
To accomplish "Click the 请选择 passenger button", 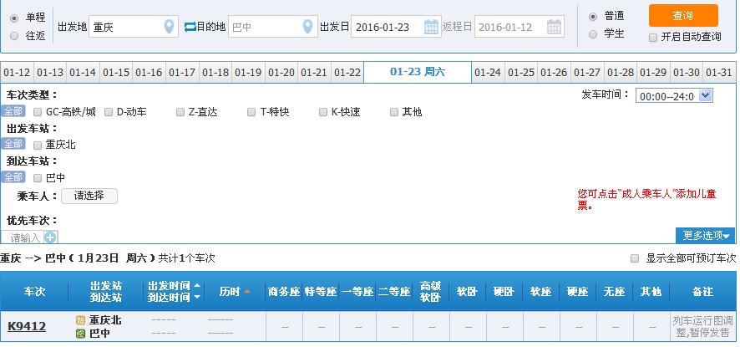I will pos(89,196).
